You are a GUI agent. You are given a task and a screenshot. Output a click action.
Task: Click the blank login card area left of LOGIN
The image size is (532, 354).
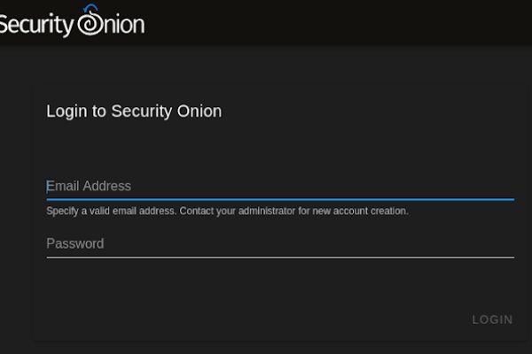248,319
